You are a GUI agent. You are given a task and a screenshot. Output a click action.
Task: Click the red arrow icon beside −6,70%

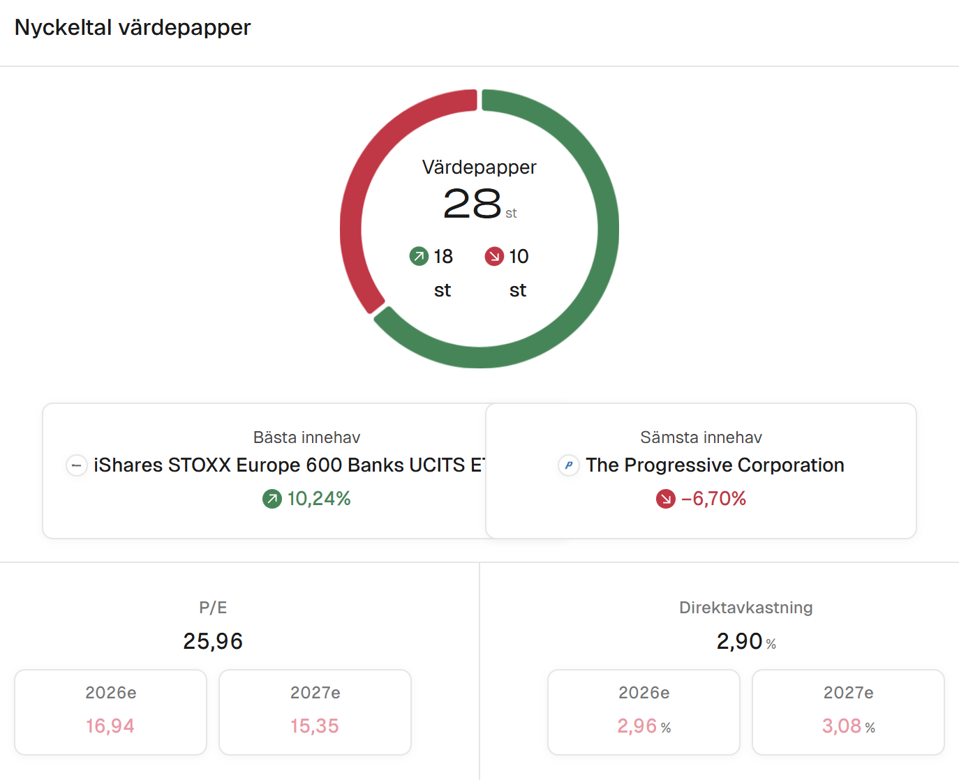click(x=666, y=499)
